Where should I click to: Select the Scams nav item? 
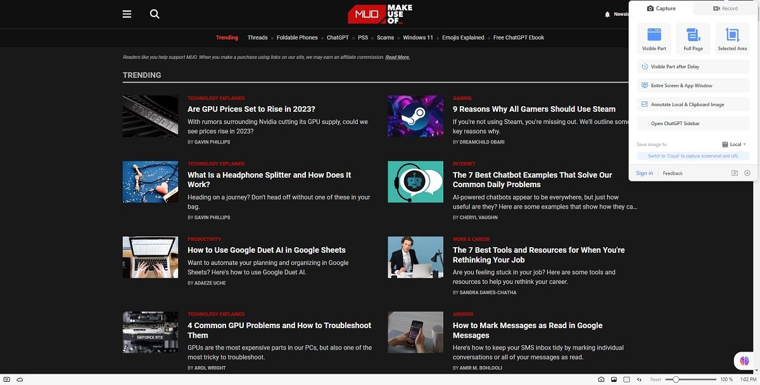click(385, 37)
